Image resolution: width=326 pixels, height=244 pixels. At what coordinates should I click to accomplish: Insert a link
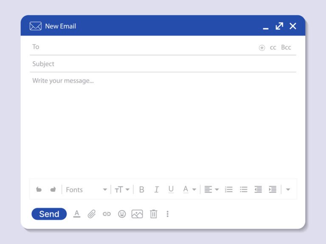coord(107,214)
